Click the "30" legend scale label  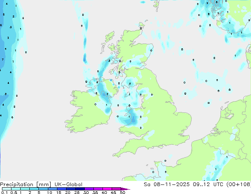(x=86, y=192)
